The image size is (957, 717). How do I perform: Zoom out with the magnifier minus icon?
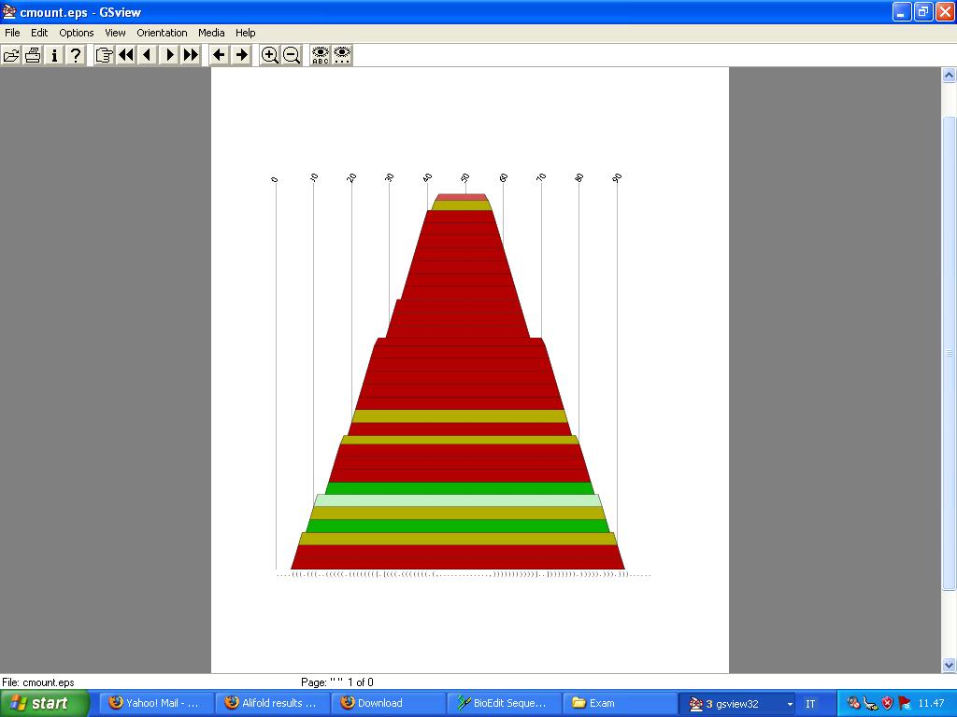292,55
